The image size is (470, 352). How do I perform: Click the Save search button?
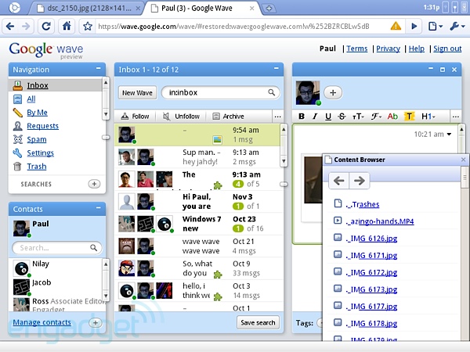(258, 322)
